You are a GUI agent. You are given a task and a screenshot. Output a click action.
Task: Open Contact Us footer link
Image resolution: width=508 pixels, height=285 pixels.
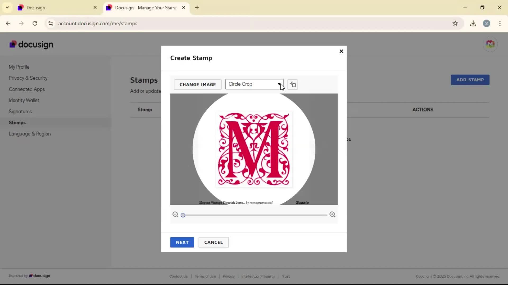click(x=179, y=276)
